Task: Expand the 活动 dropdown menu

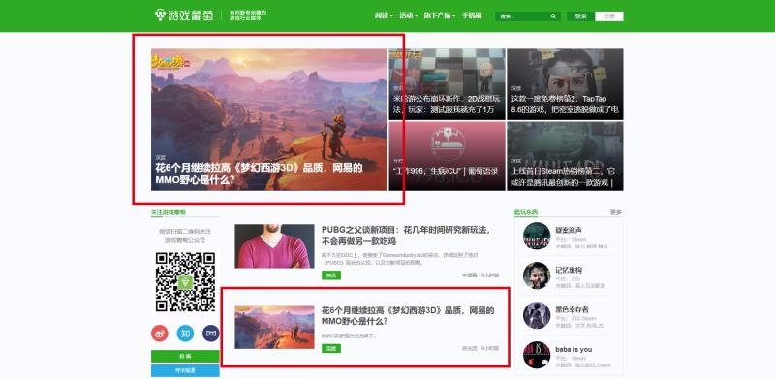Action: pos(409,15)
